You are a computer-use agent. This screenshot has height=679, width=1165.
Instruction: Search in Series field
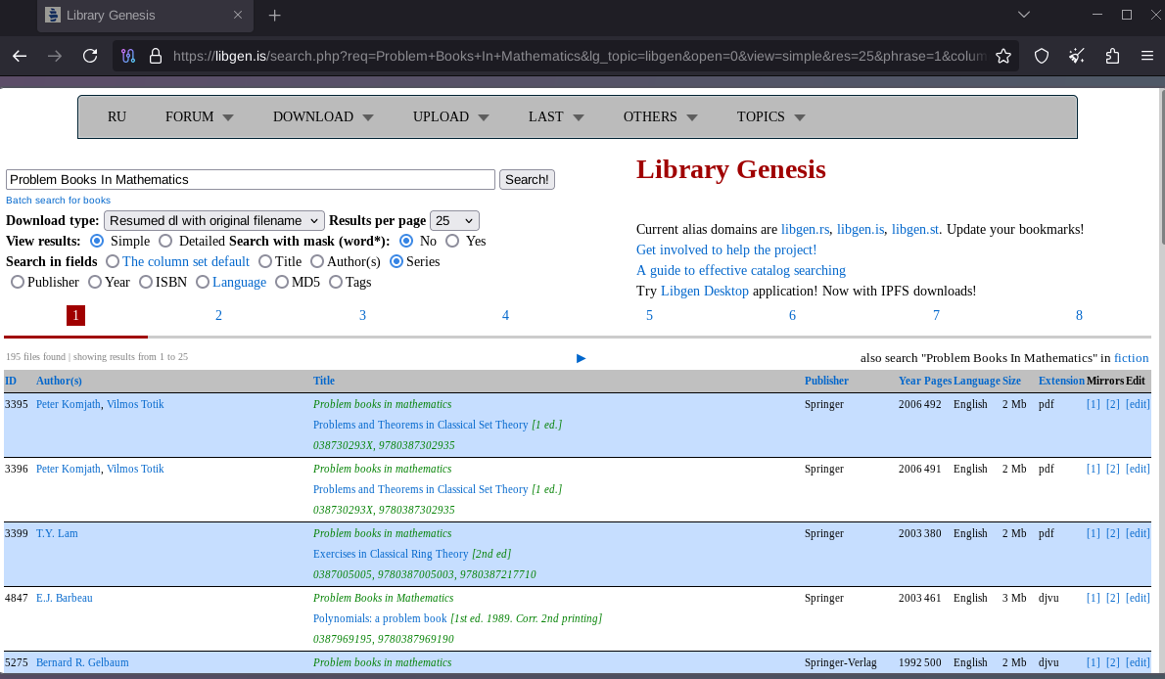(396, 261)
